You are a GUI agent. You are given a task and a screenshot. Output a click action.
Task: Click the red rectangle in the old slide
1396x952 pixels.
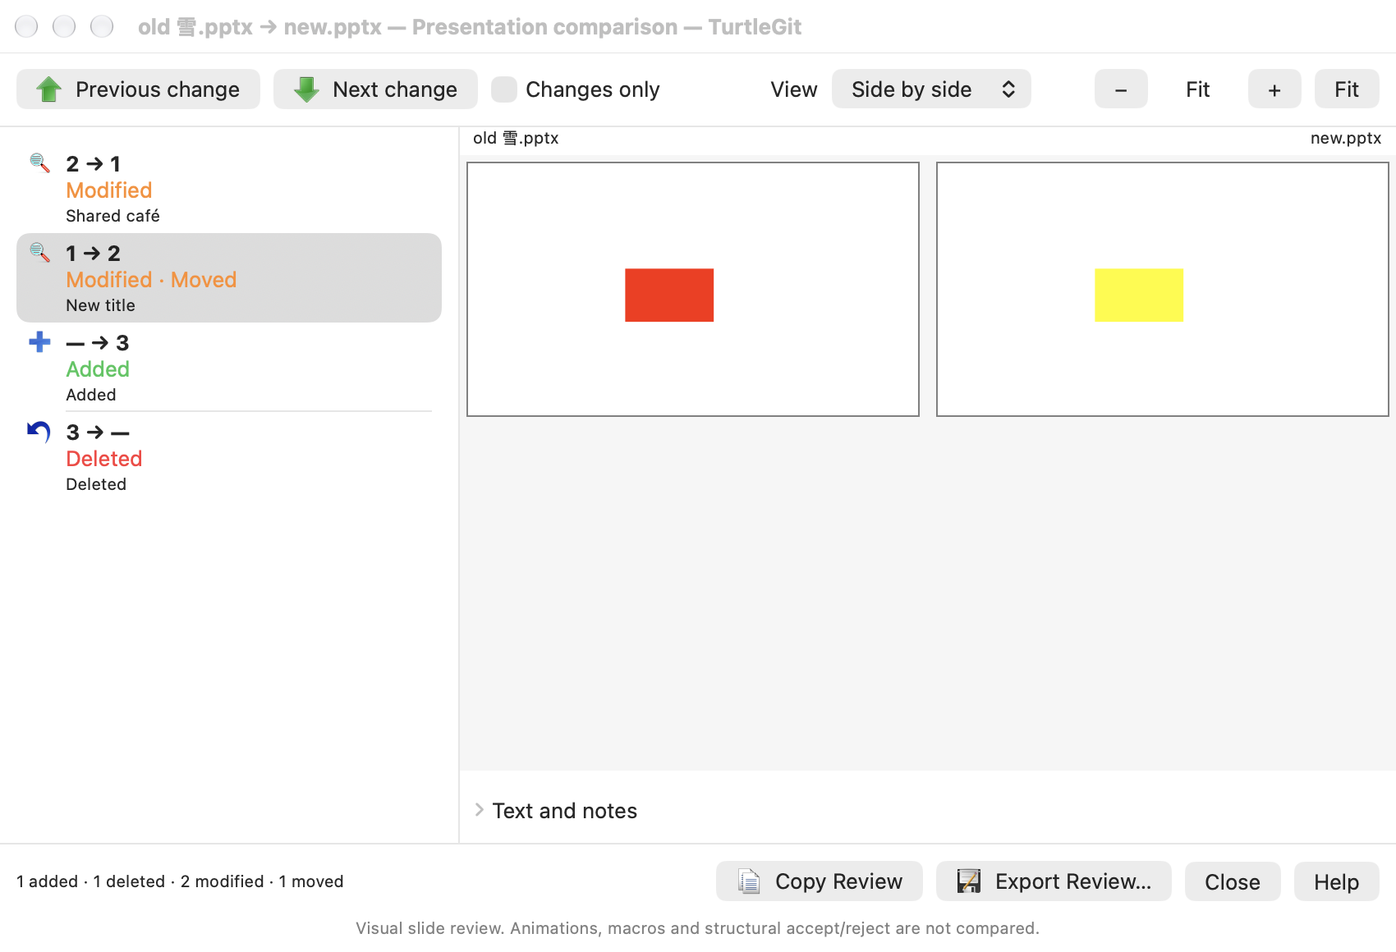669,295
